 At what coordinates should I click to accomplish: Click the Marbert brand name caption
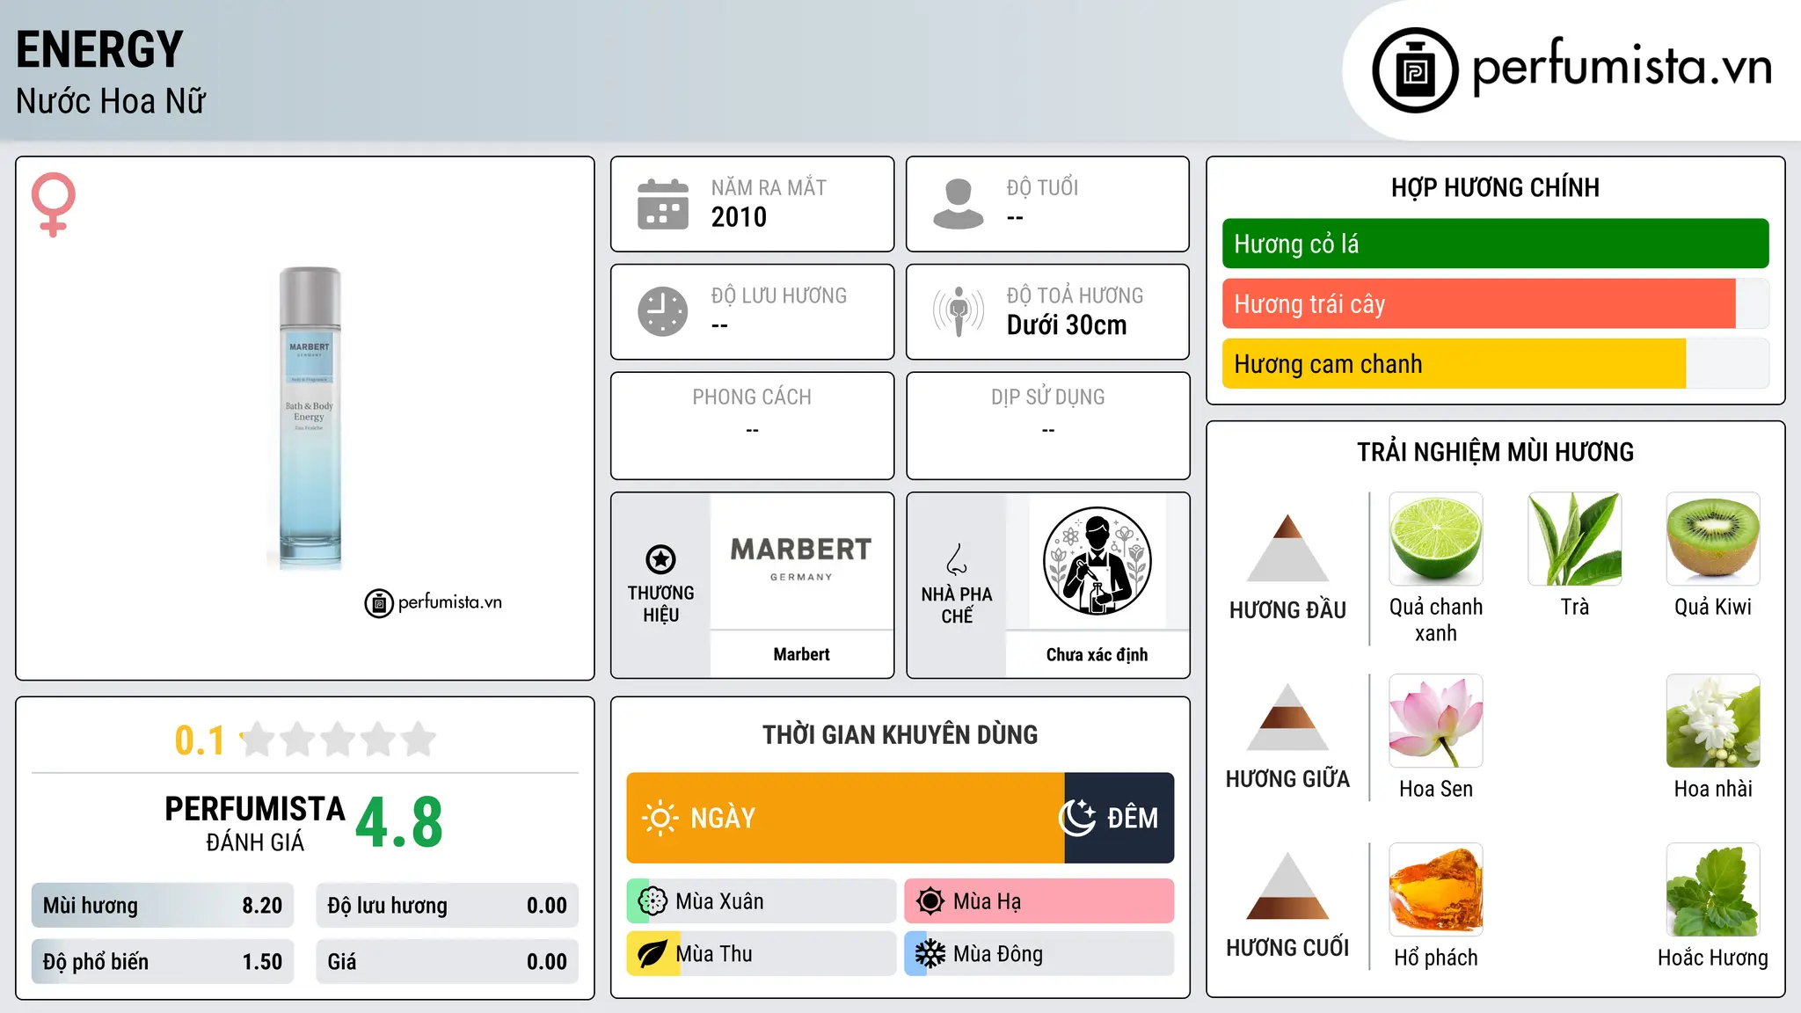pos(801,654)
